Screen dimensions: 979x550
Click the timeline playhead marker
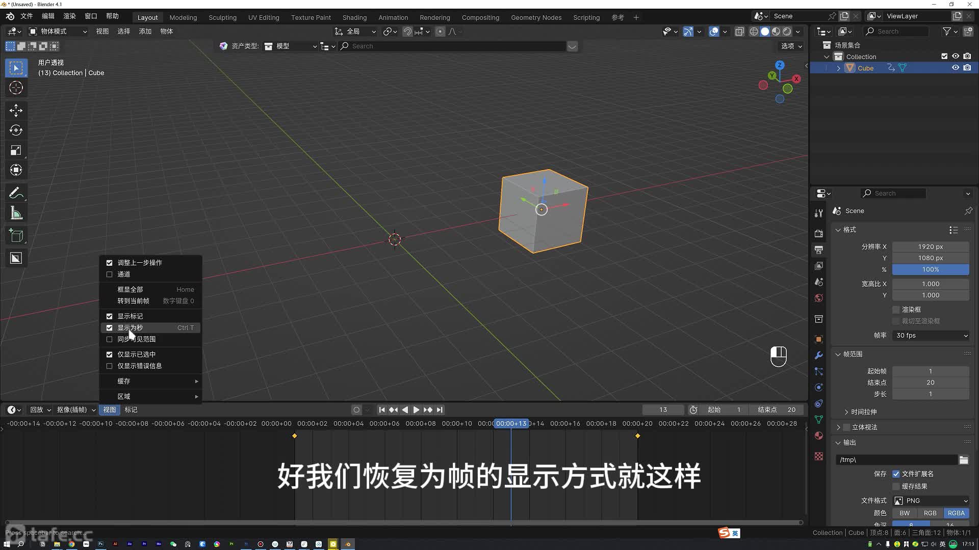(512, 423)
